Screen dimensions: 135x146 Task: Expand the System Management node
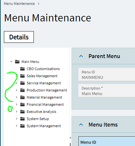click(17, 126)
